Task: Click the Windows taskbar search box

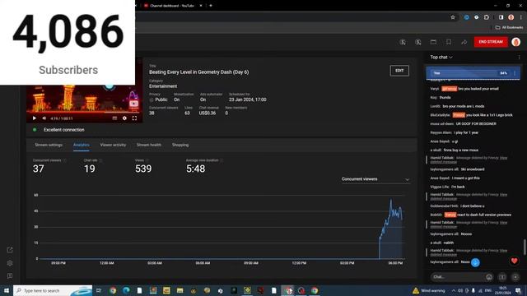Action: click(53, 290)
